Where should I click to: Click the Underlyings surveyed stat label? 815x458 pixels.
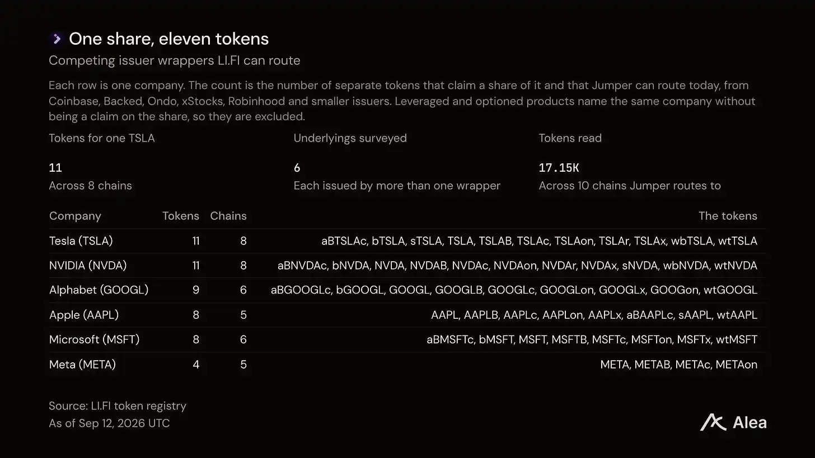pyautogui.click(x=350, y=138)
